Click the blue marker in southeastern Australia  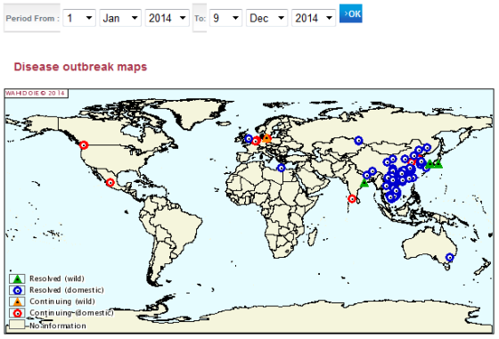click(450, 257)
